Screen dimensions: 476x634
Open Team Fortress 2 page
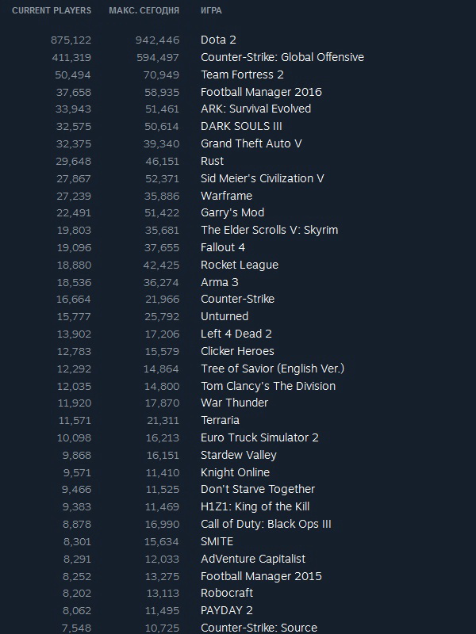(242, 74)
